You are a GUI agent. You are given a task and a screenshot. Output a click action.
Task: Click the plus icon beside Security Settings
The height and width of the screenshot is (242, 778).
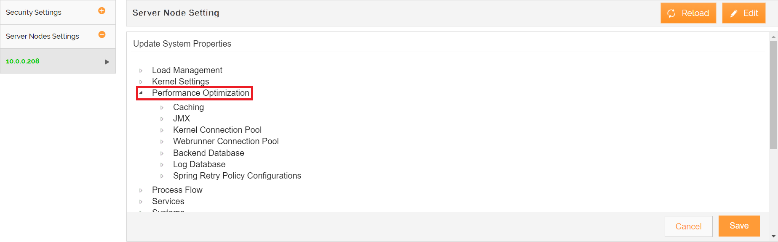pos(102,11)
